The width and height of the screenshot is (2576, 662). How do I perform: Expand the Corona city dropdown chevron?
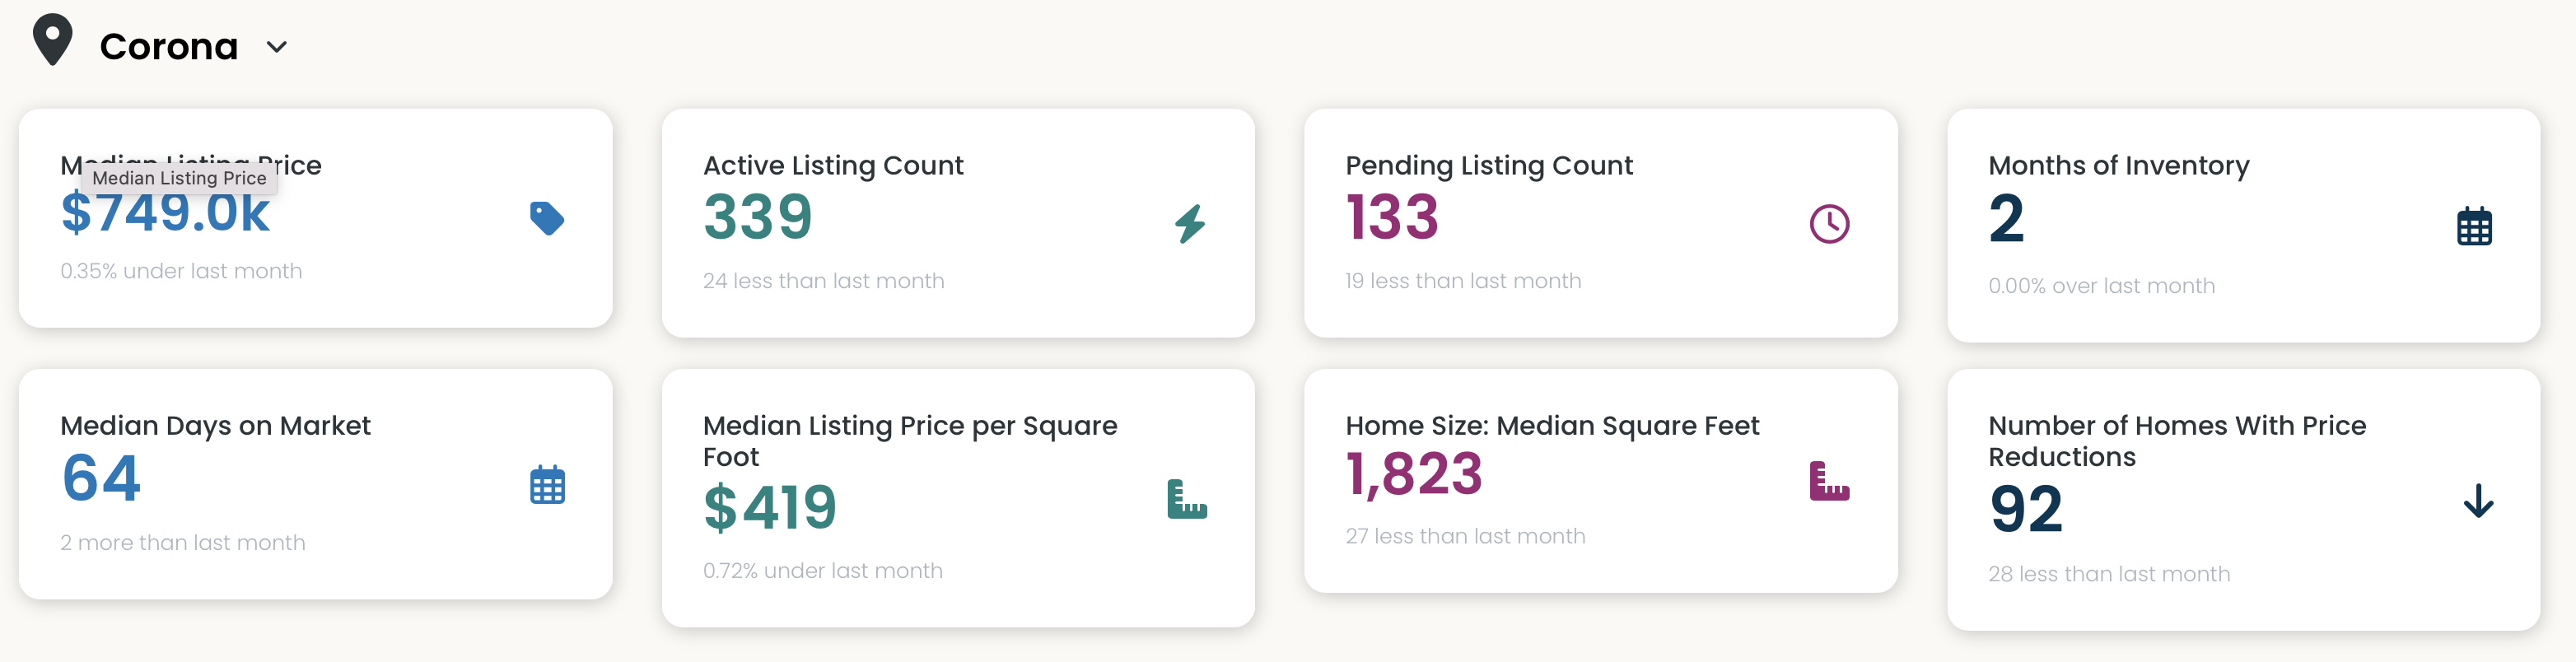click(x=277, y=47)
